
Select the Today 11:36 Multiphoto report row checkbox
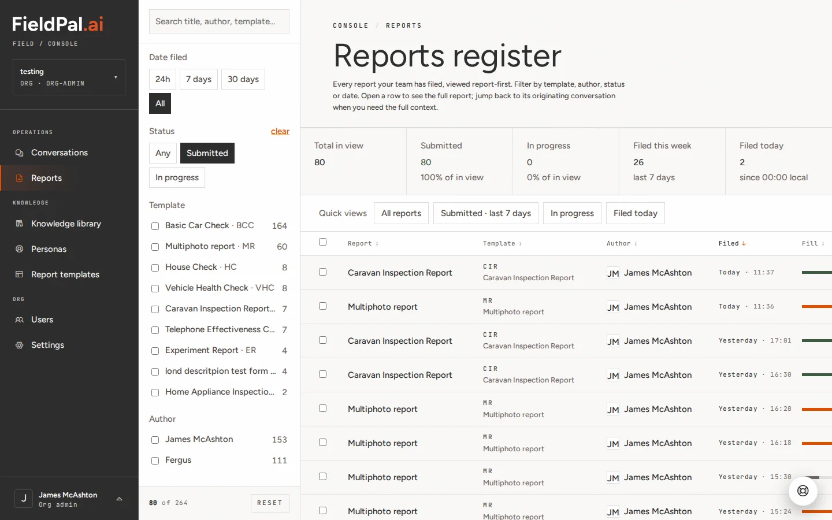click(x=323, y=306)
